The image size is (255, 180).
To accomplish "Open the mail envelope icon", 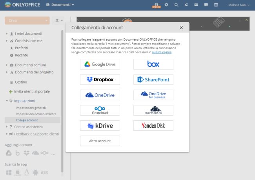I will pos(196,5).
